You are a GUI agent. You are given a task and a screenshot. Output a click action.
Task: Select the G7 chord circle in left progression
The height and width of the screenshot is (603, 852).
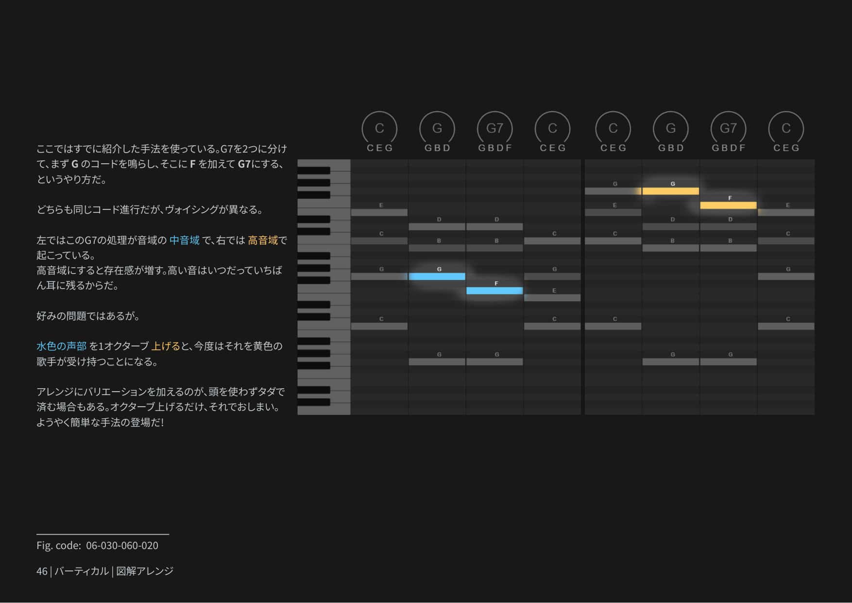coord(494,128)
